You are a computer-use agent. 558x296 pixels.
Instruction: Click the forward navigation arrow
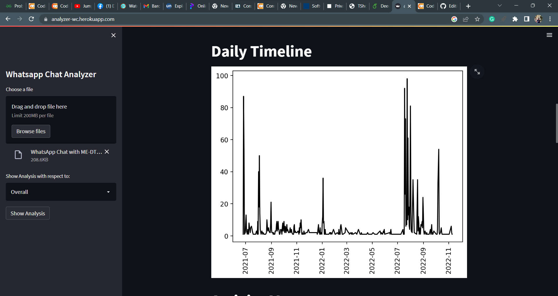click(x=19, y=19)
